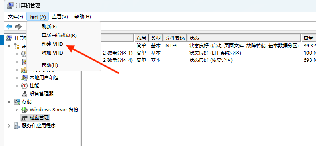Screen dimensions: 316x146
Task: Select 设备管理器 in the tree
Action: [x=42, y=94]
